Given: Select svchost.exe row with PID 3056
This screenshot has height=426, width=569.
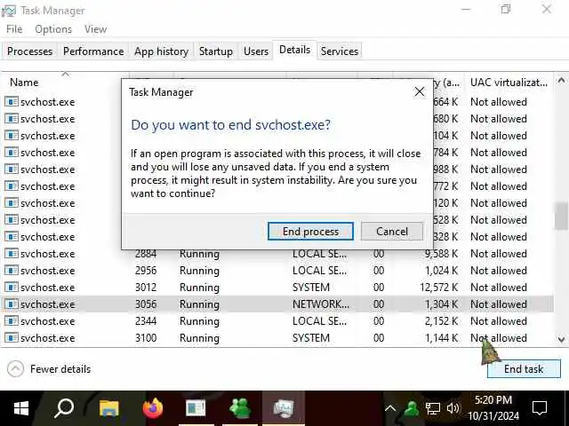Looking at the screenshot, I should 277,304.
